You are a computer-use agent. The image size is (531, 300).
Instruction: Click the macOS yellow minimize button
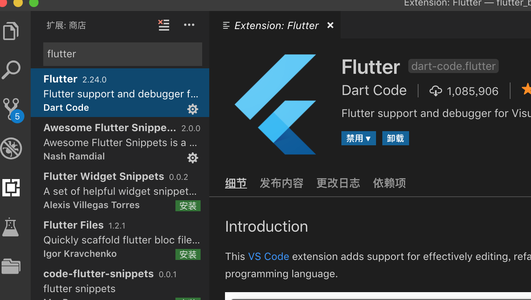coord(18,2)
